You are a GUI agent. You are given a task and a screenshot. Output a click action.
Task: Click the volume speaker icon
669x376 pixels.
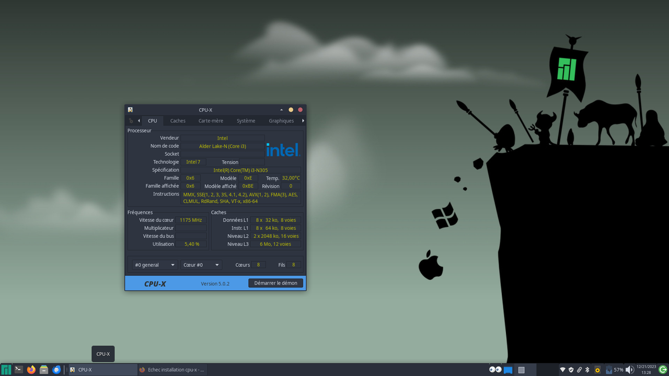(x=630, y=370)
